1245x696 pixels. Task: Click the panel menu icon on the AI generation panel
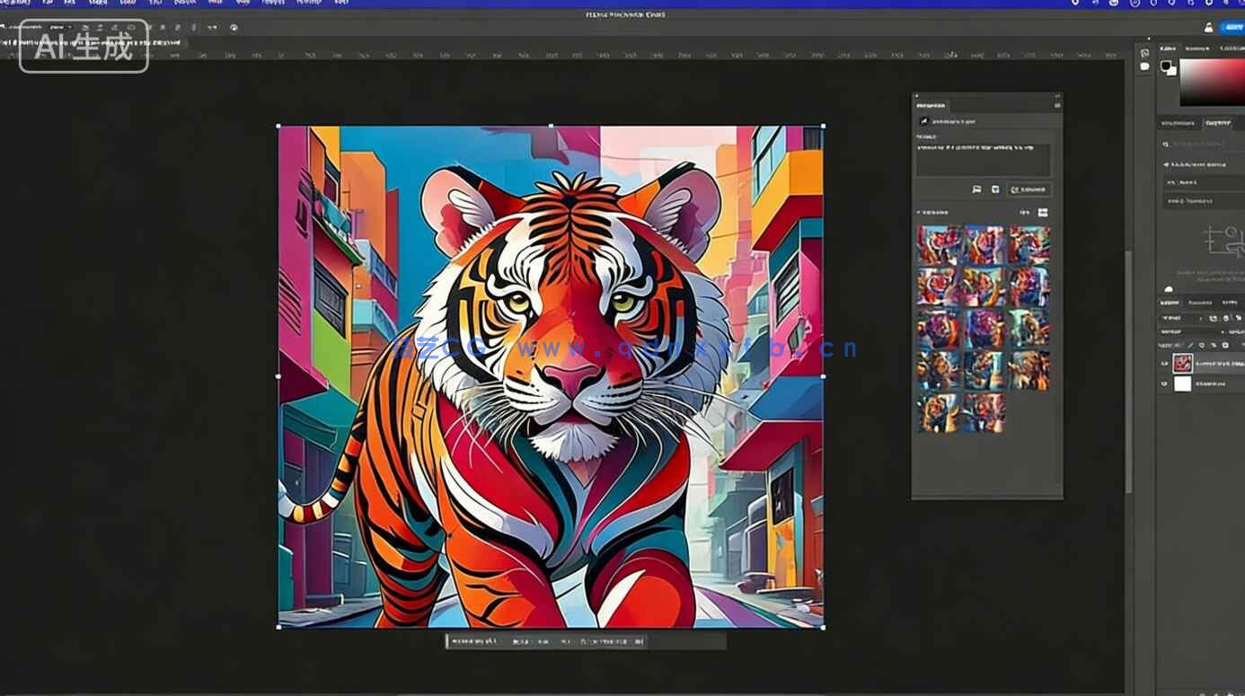[1056, 105]
